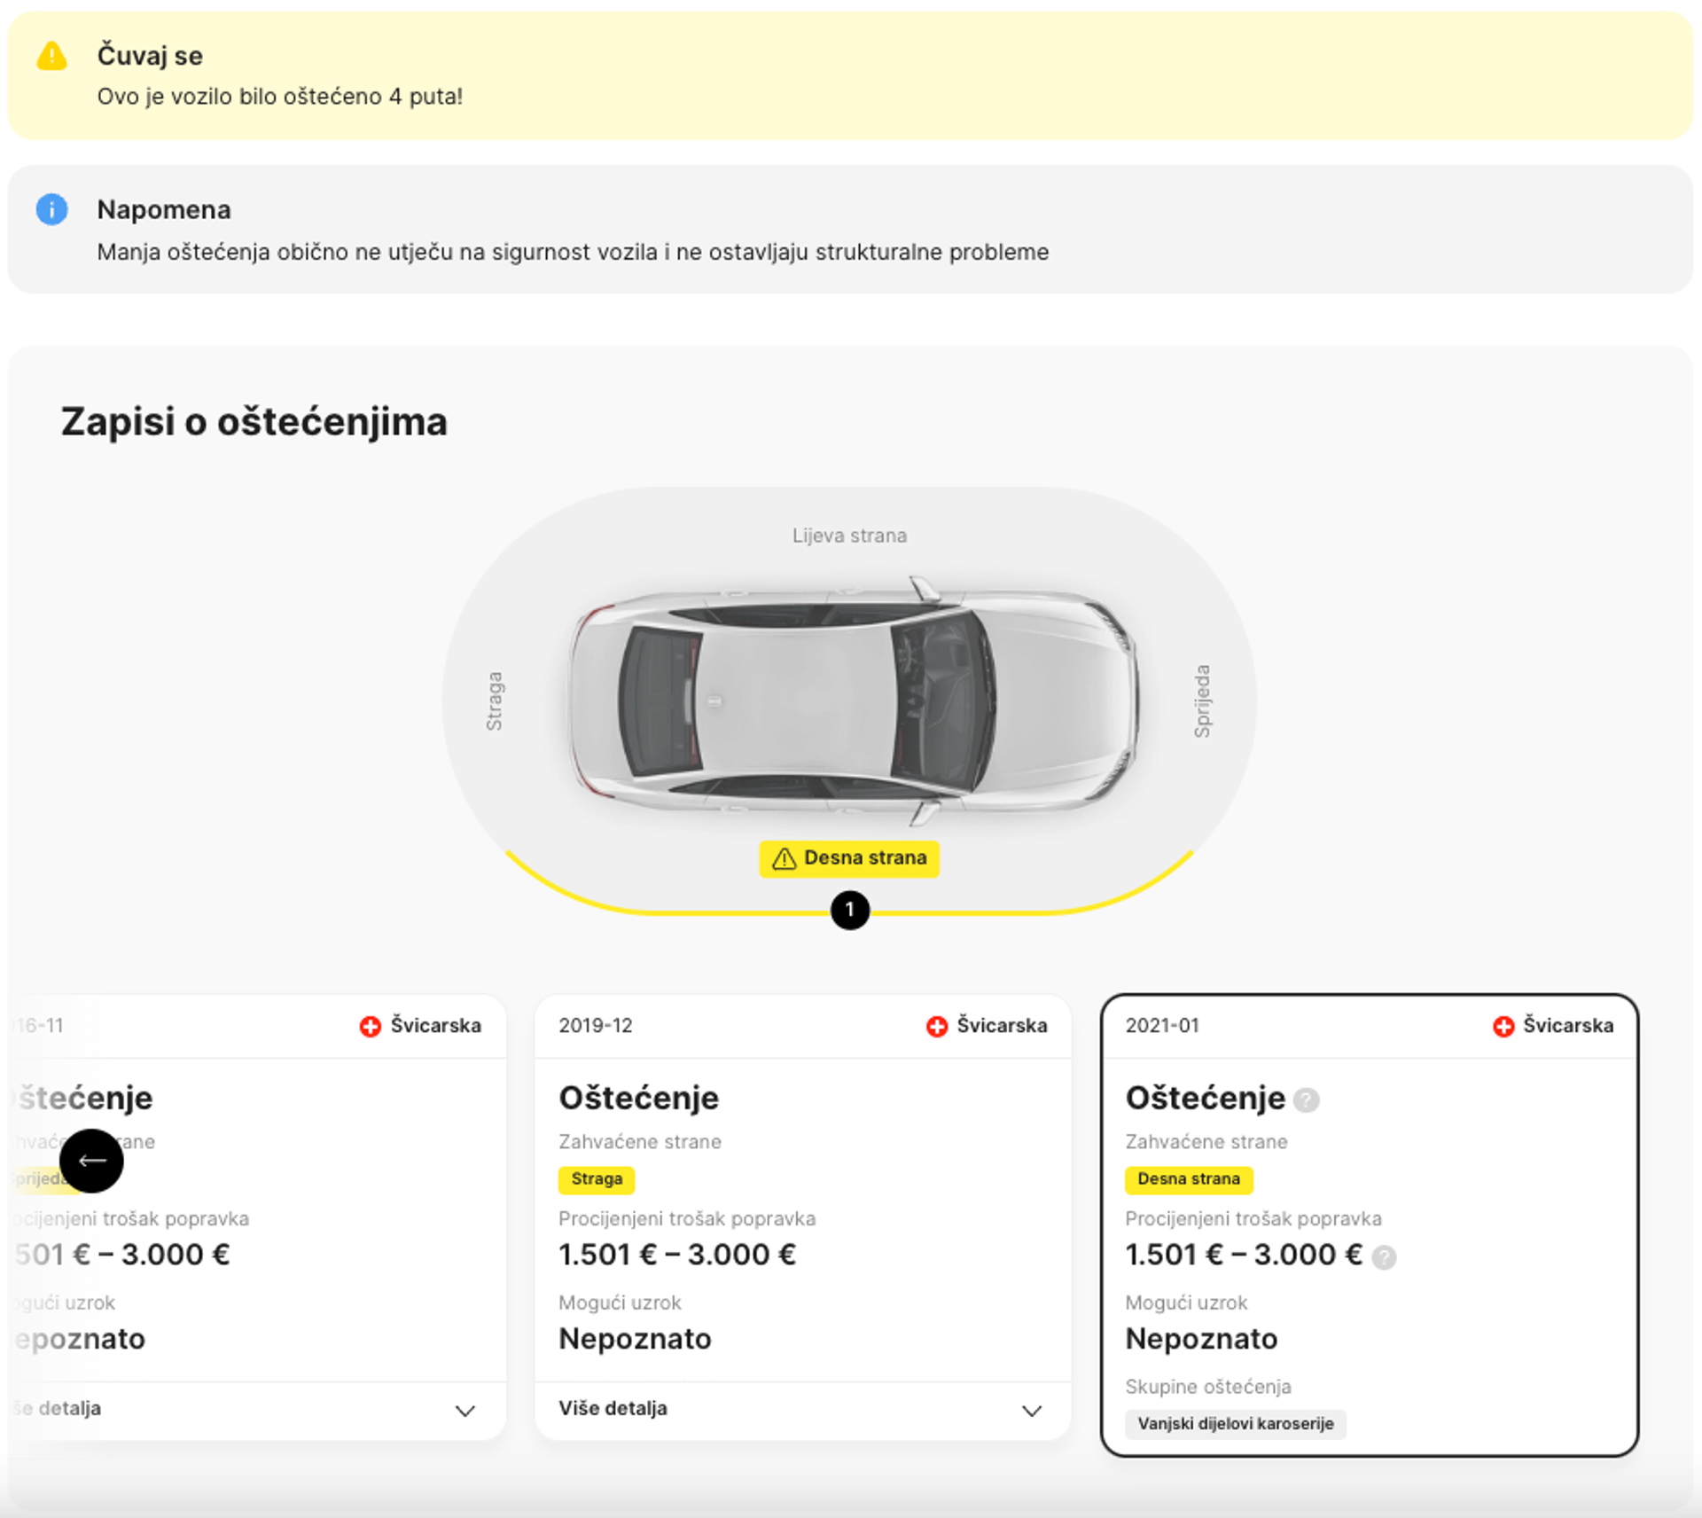1702x1518 pixels.
Task: Select the Sprijeda label at car front
Action: point(1202,700)
